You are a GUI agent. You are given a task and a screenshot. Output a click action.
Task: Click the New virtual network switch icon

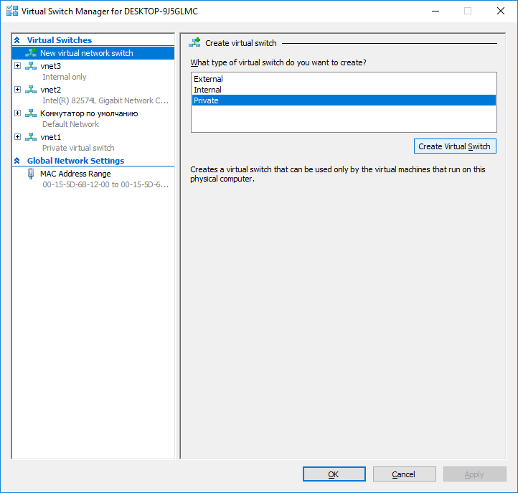pyautogui.click(x=31, y=52)
